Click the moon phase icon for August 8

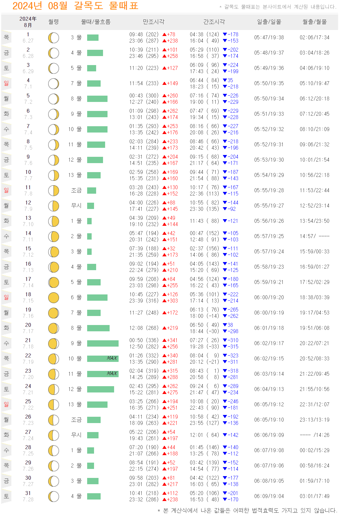pyautogui.click(x=54, y=145)
